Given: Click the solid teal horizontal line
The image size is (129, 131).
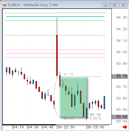Looking at the screenshot, I should 55,17.
